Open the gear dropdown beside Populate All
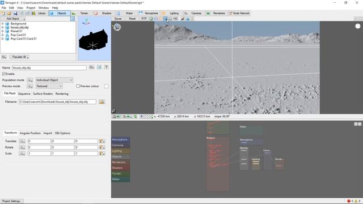 [x=4, y=57]
